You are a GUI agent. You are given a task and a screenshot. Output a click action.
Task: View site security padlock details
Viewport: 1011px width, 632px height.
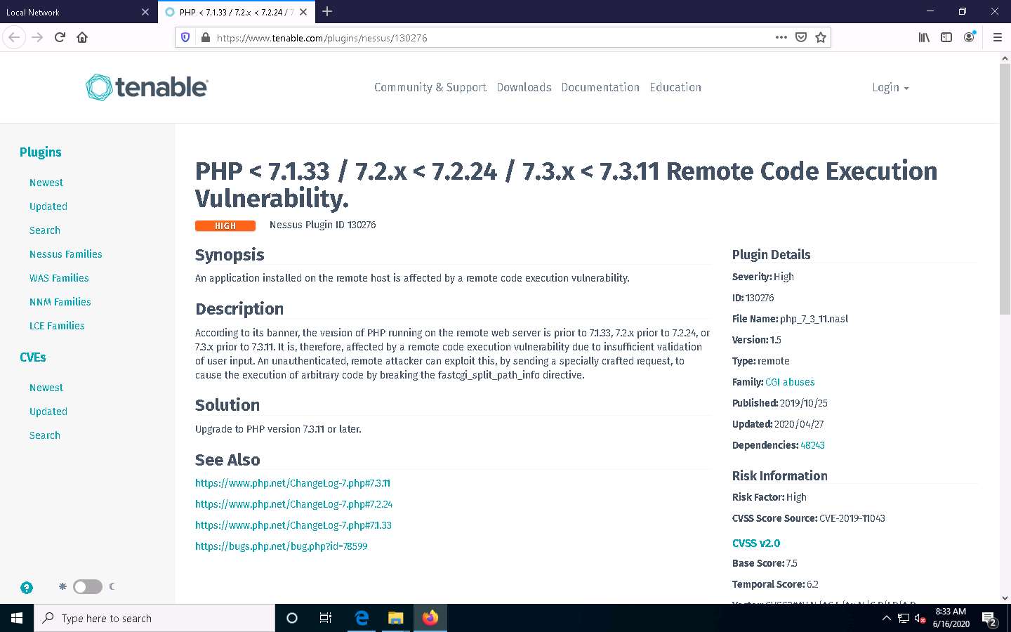(205, 37)
